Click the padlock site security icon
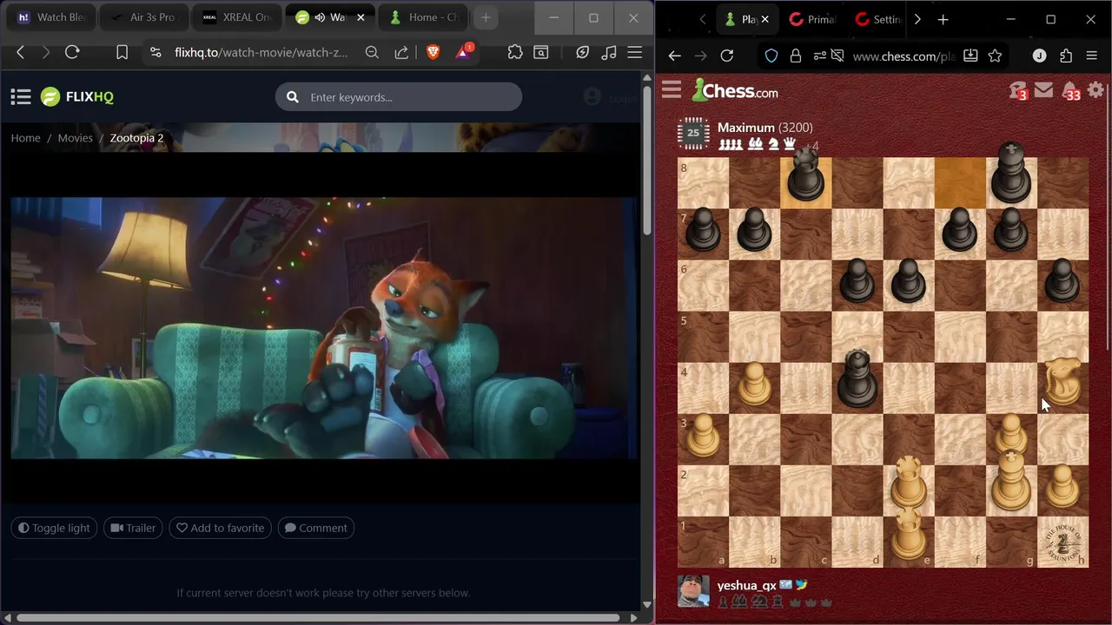 tap(795, 56)
